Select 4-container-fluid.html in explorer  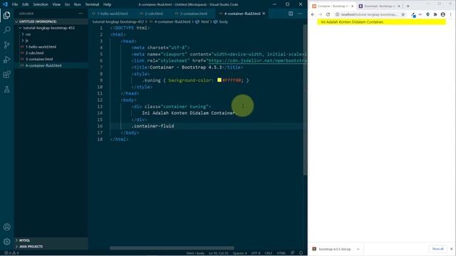43,65
